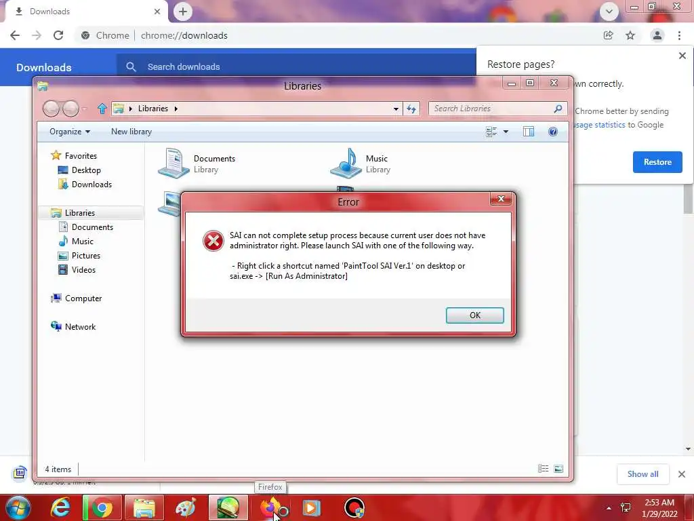Click Windows Explorer folder in taskbar
Viewport: 694px width, 521px height.
tap(144, 507)
